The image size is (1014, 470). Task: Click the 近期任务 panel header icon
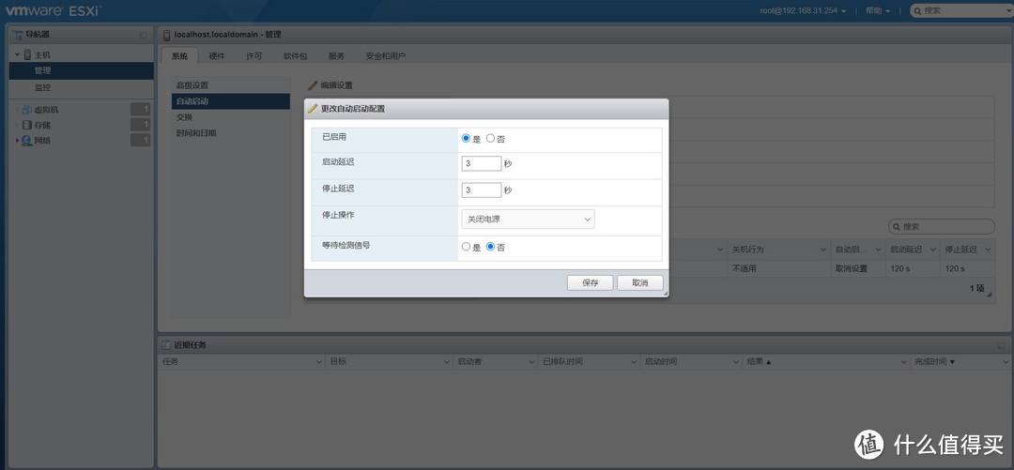(166, 345)
